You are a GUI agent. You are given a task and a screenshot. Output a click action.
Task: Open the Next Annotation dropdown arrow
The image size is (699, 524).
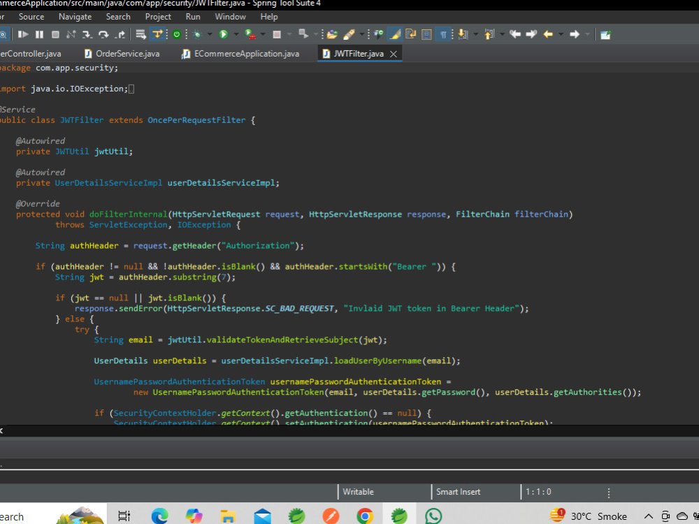(x=475, y=34)
